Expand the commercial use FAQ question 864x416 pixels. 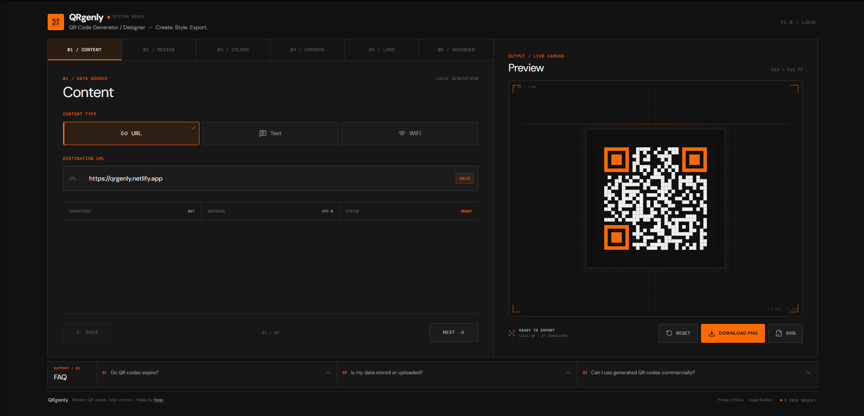point(697,373)
